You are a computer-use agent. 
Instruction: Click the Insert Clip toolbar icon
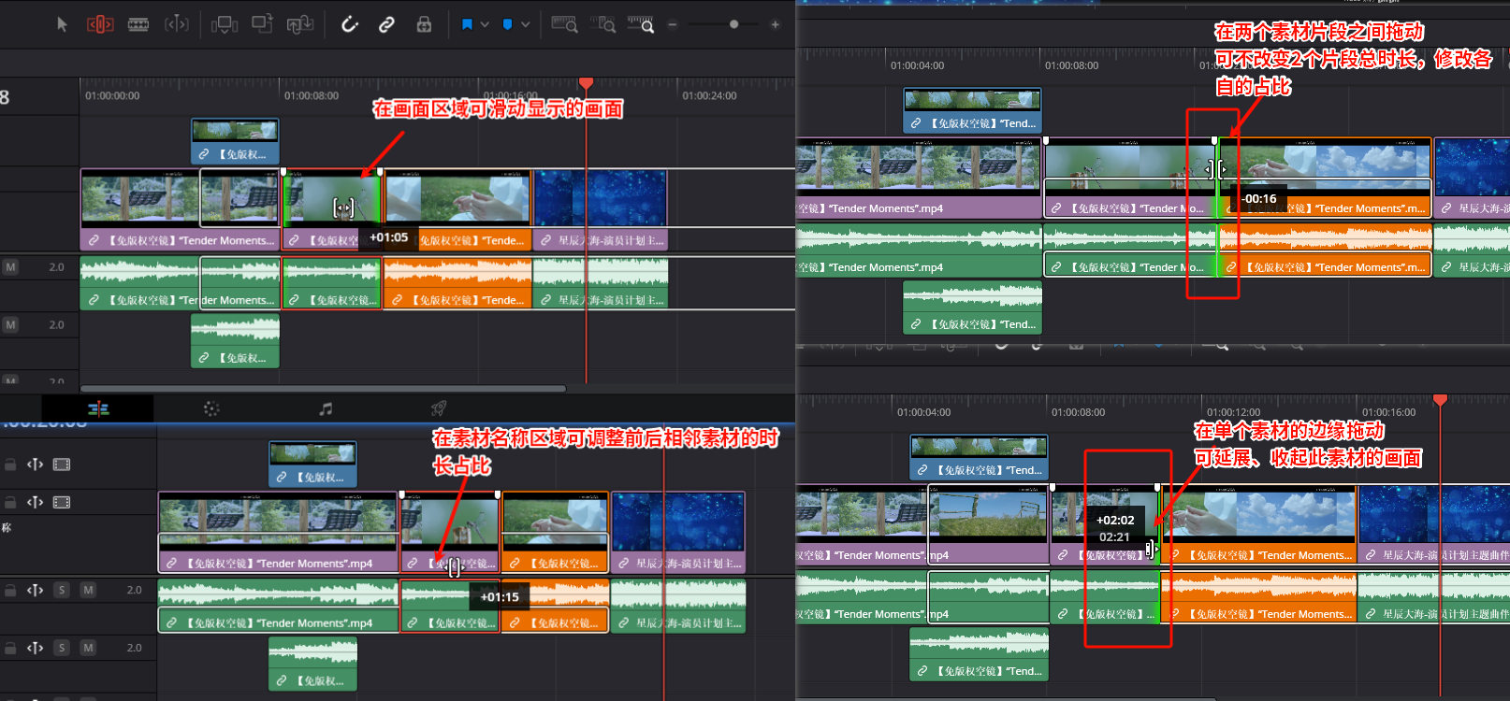(225, 24)
